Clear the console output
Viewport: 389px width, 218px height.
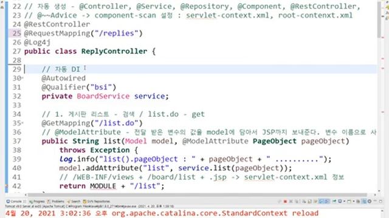coord(304,202)
